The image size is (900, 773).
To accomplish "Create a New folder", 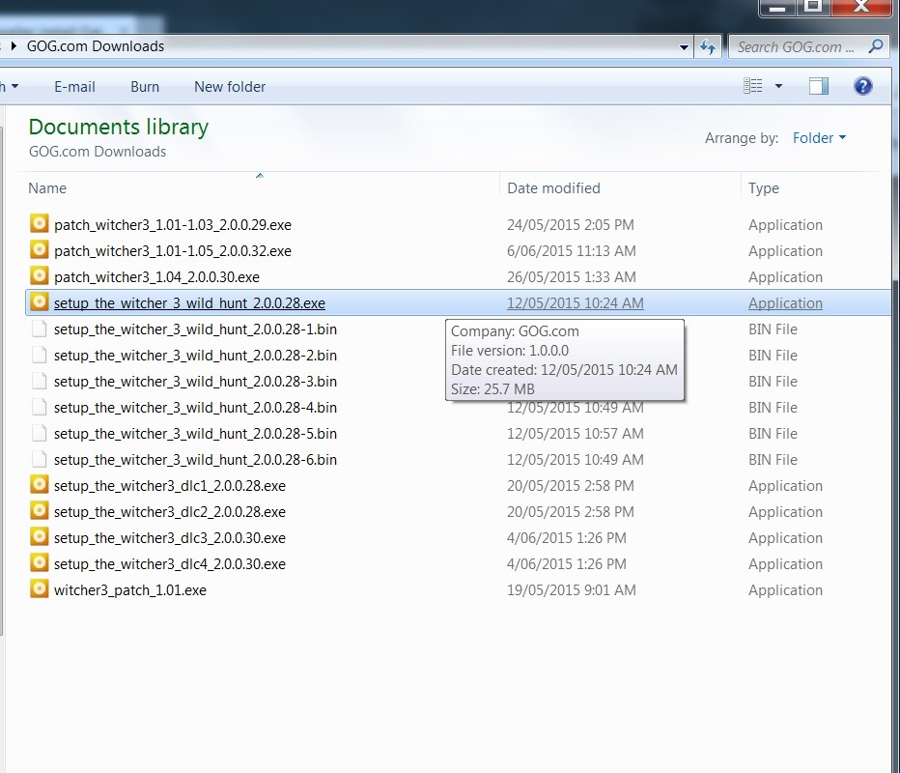I will pyautogui.click(x=230, y=87).
